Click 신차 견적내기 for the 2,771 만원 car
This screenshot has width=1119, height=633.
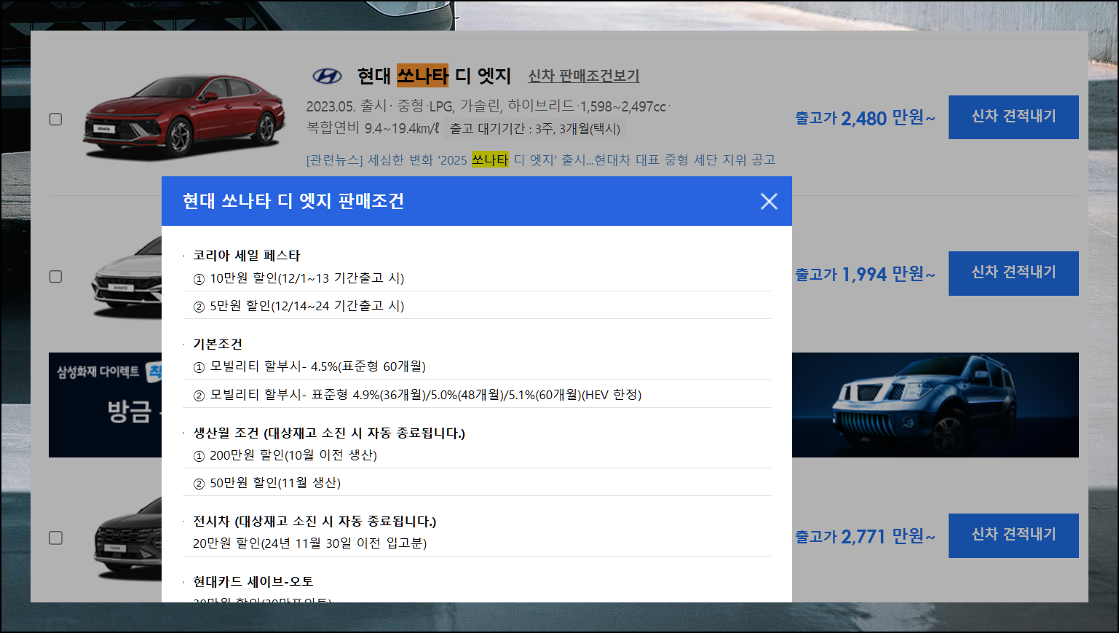1013,535
